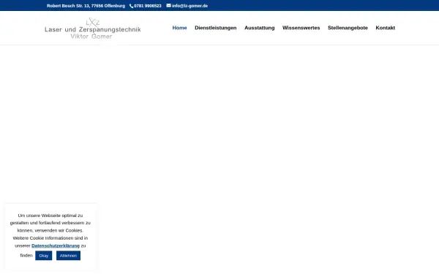439x274 pixels.
Task: Click the phone icon beside 0781 9906523
Action: pyautogui.click(x=131, y=6)
